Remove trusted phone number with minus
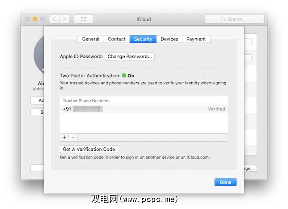Image resolution: width=288 pixels, height=209 pixels. point(73,137)
